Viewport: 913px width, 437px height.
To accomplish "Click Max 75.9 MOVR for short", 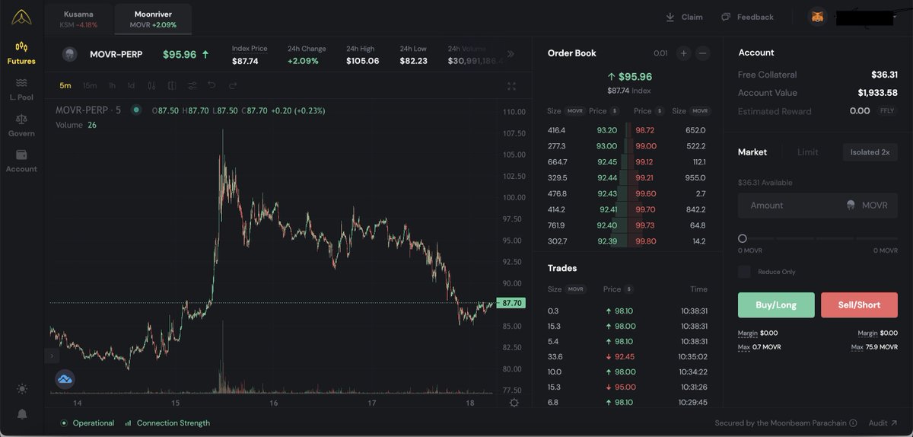I will tap(874, 347).
